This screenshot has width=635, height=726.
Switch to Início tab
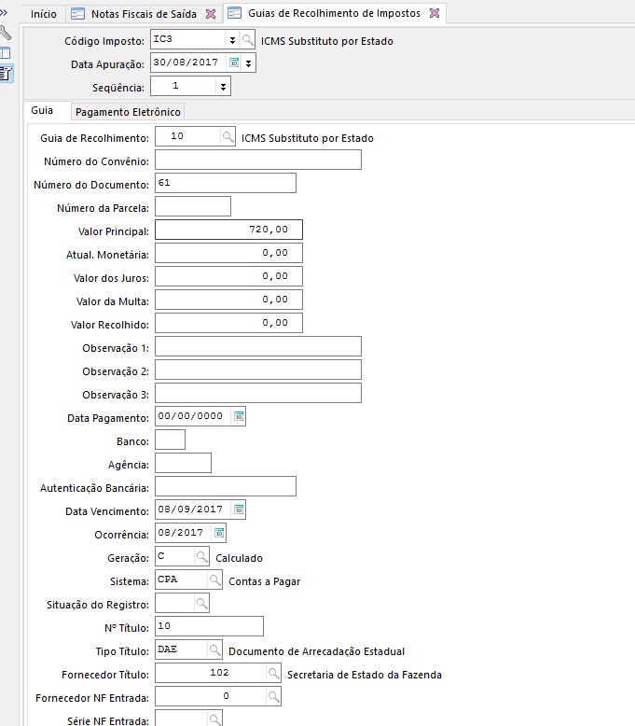[x=44, y=14]
